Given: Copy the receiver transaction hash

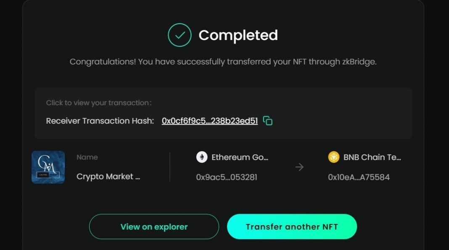Looking at the screenshot, I should tap(268, 121).
